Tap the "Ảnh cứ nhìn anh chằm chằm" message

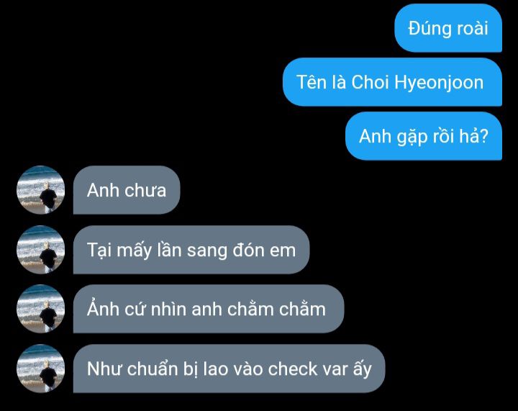209,309
